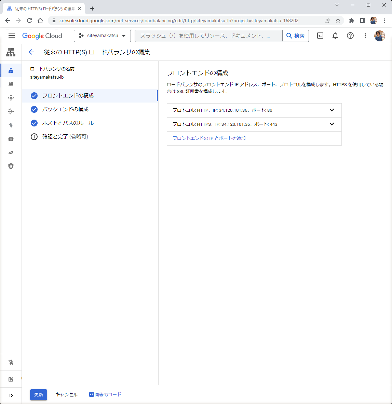Click the back arrow beside the page title
The width and height of the screenshot is (392, 404).
(x=31, y=52)
